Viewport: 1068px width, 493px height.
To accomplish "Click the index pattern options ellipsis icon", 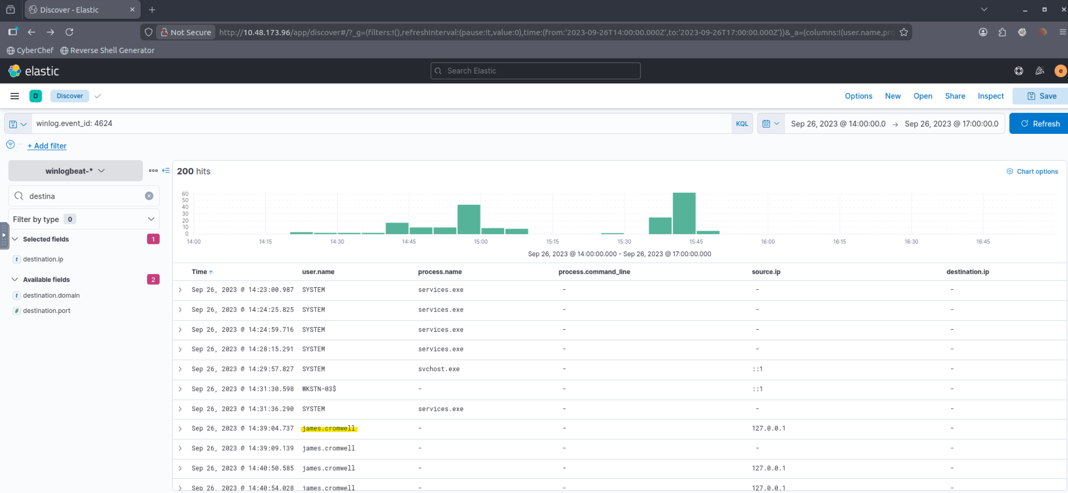I will (x=153, y=170).
